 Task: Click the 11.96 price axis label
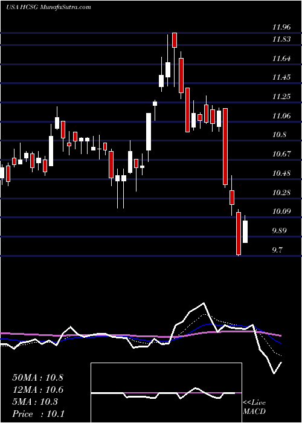click(x=282, y=27)
